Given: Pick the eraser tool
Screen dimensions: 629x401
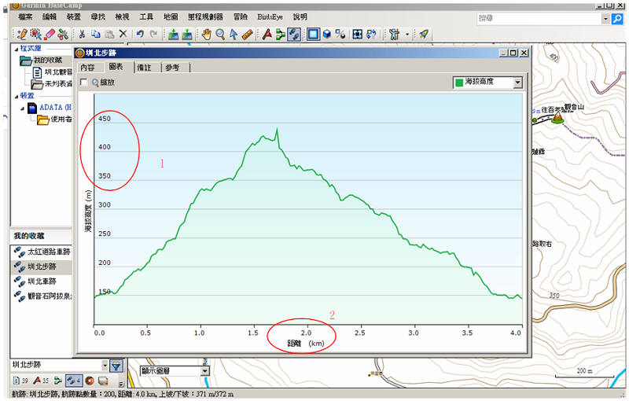Looking at the screenshot, I should coord(50,35).
